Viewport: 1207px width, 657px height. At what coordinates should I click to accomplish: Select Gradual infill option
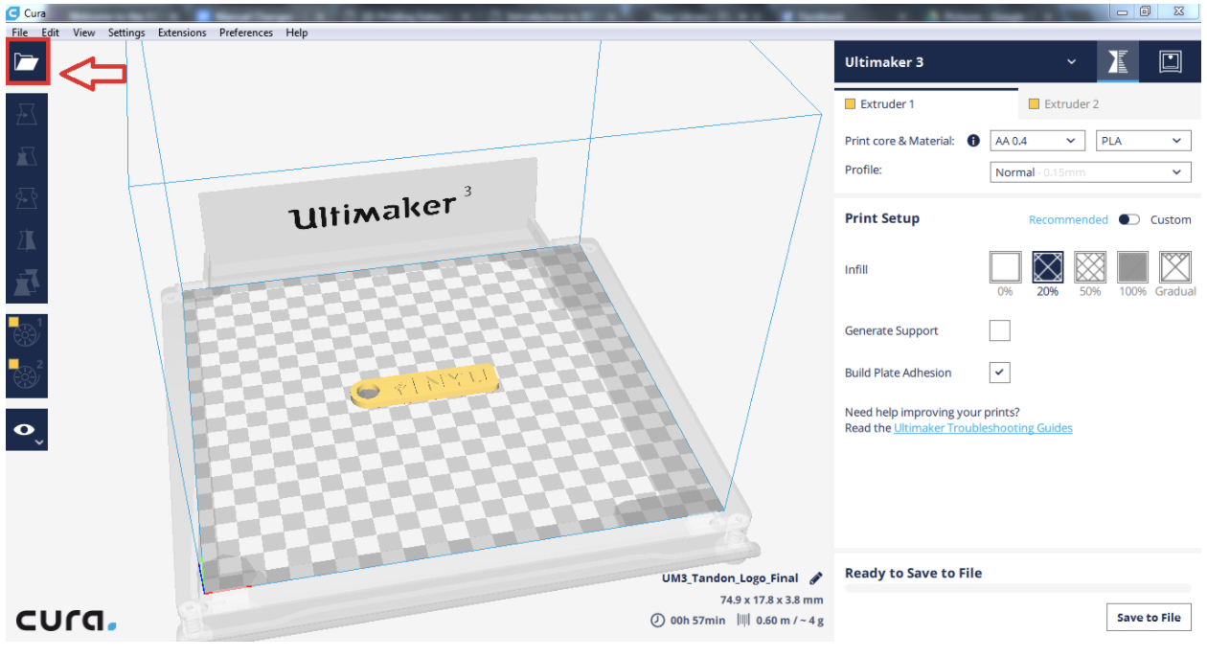1175,267
